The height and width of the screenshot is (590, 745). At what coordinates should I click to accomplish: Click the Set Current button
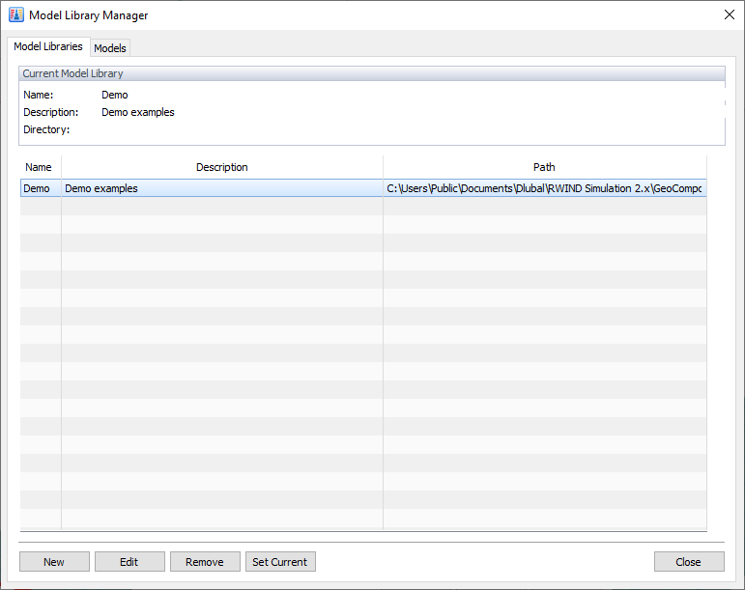280,562
